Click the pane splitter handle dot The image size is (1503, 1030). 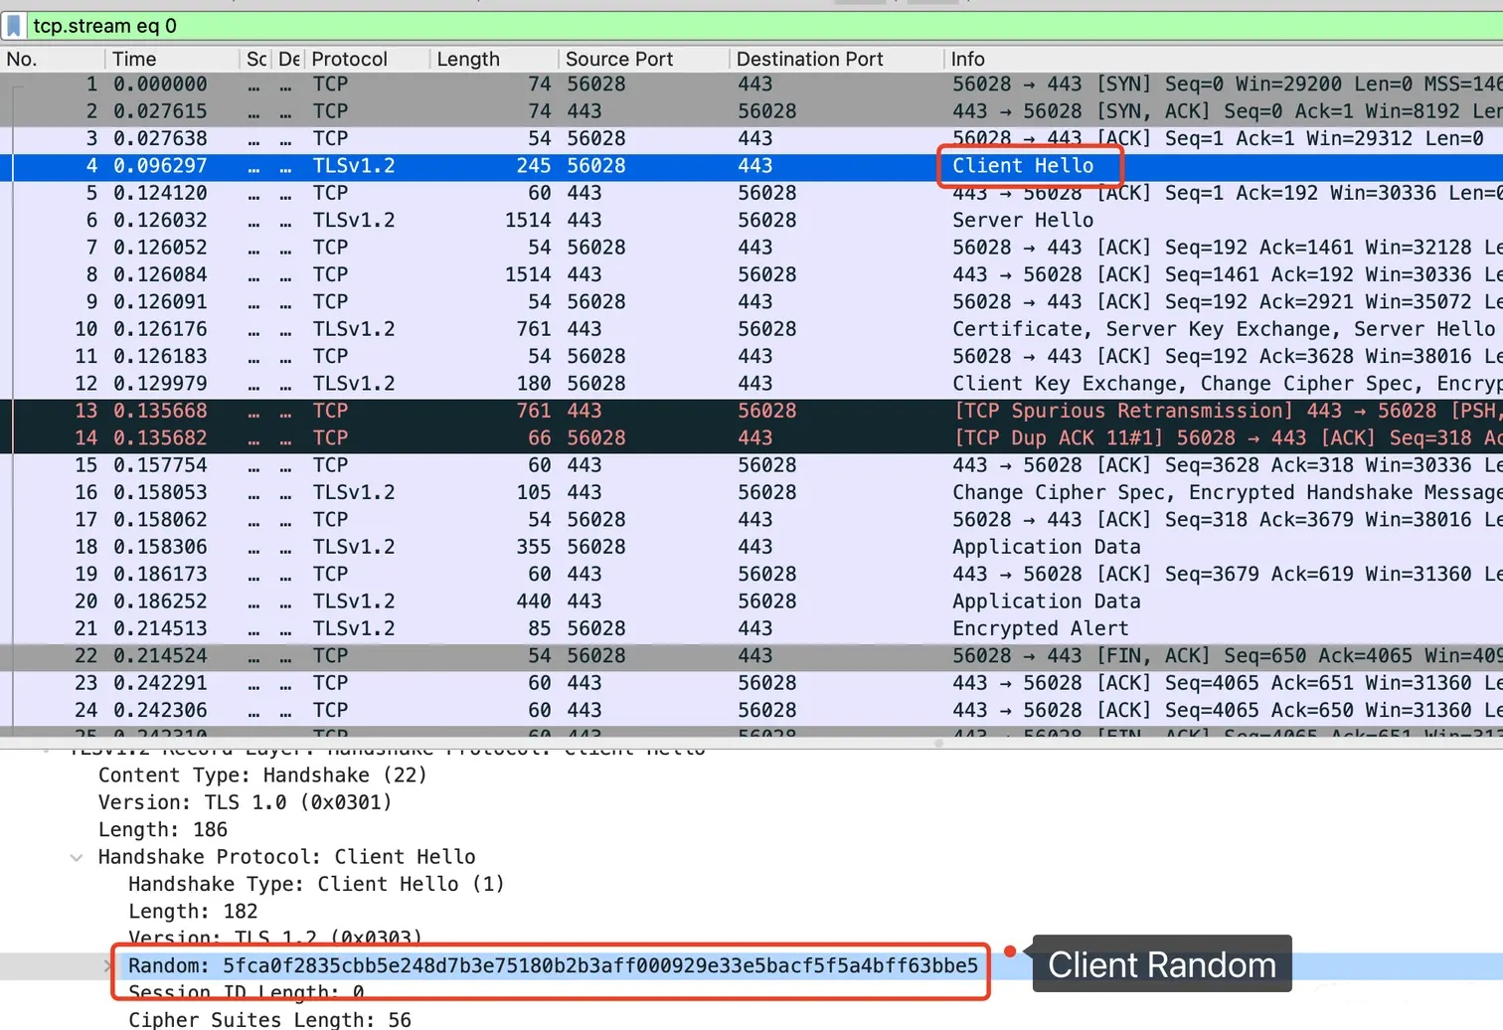coord(938,743)
